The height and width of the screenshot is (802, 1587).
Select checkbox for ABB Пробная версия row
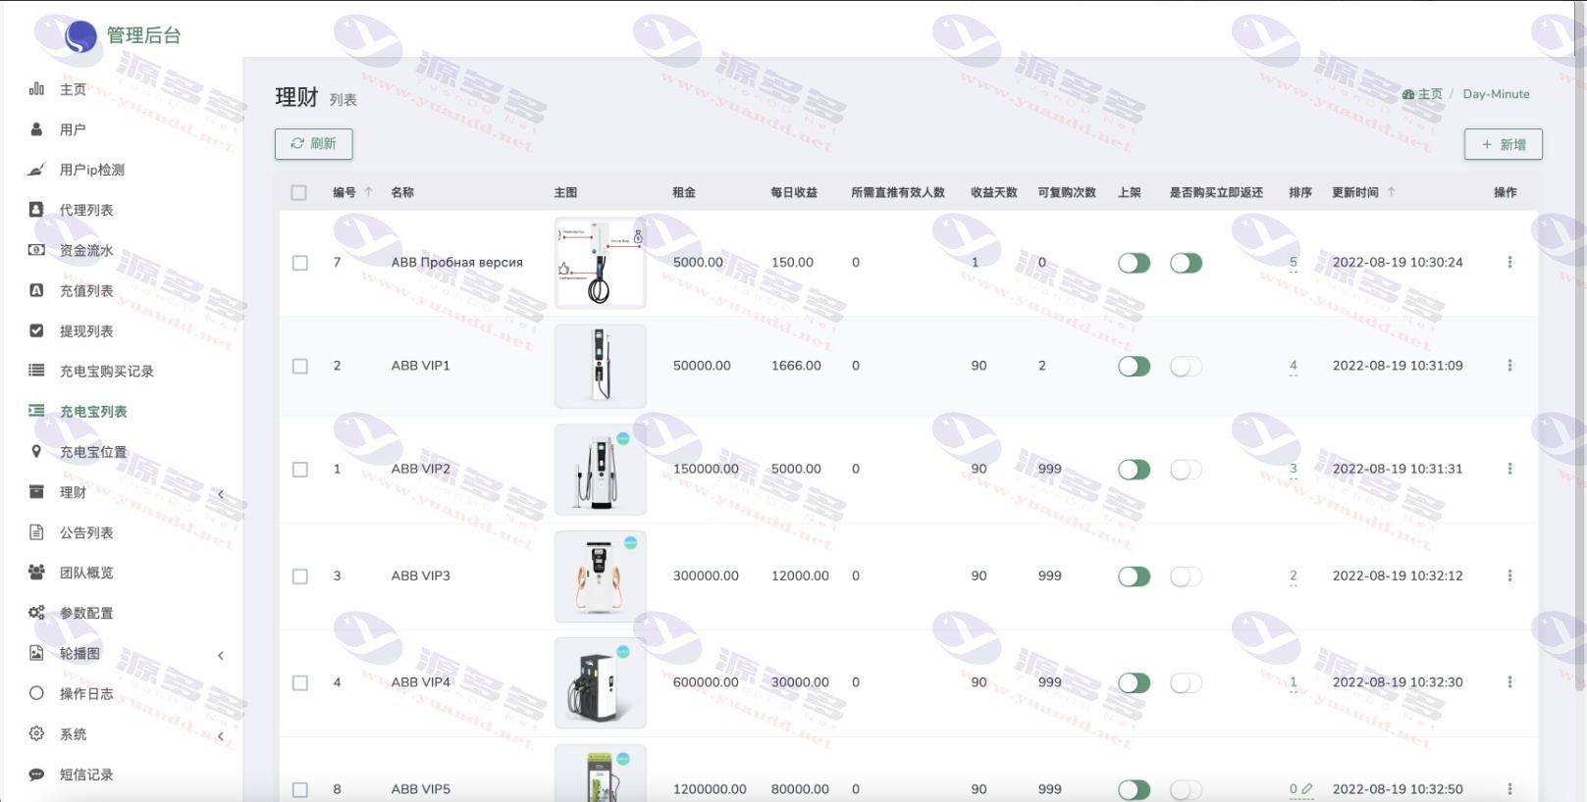300,263
